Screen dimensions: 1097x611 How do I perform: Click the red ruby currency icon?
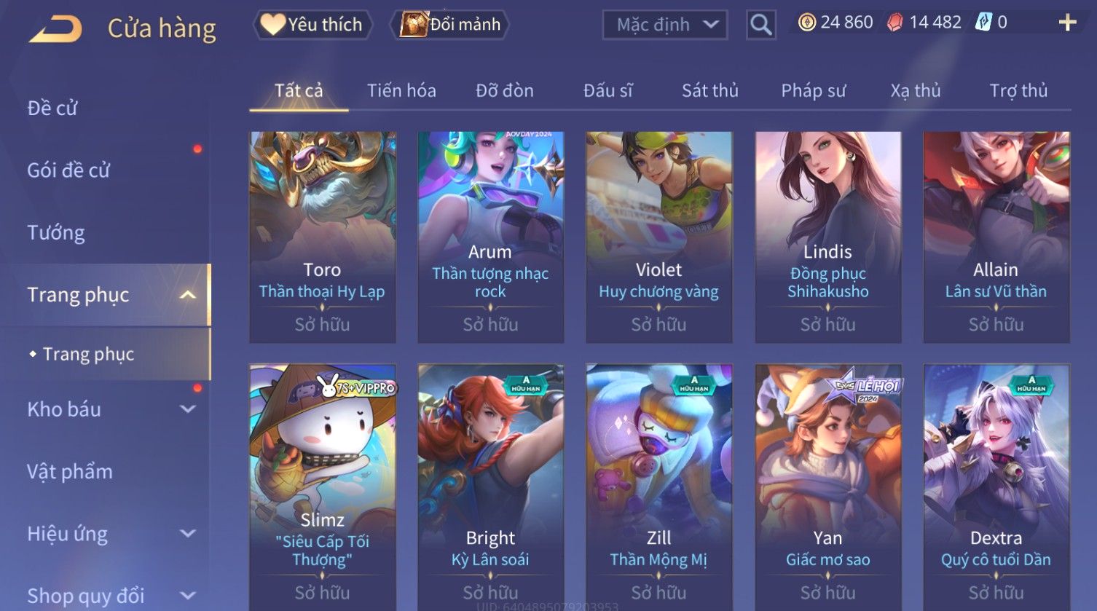(894, 23)
